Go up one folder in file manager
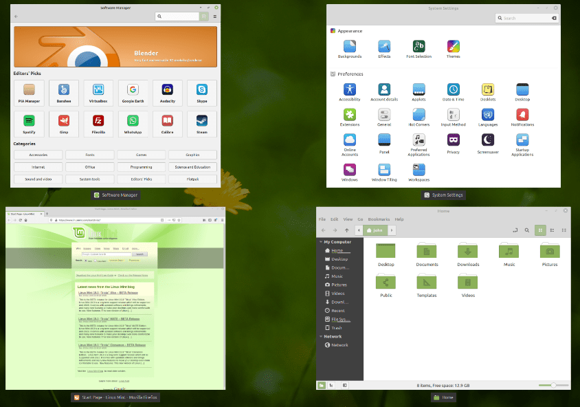 click(x=346, y=230)
